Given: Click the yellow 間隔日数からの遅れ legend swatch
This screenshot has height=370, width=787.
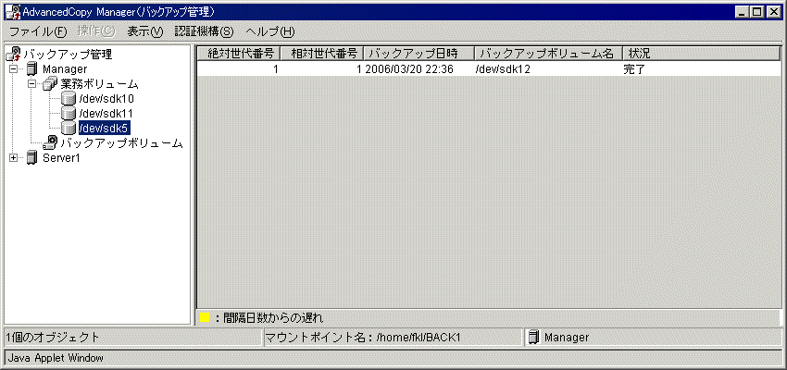Looking at the screenshot, I should tap(205, 317).
